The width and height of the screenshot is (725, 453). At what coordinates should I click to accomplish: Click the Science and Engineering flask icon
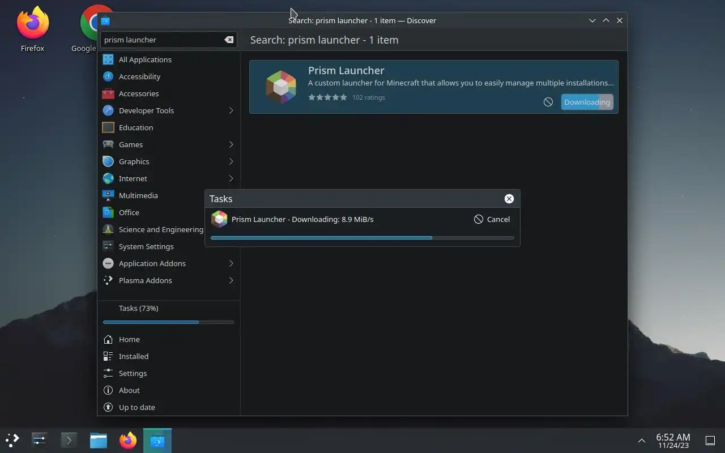[108, 229]
